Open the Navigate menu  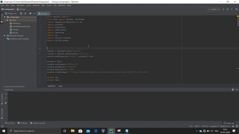[21, 5]
